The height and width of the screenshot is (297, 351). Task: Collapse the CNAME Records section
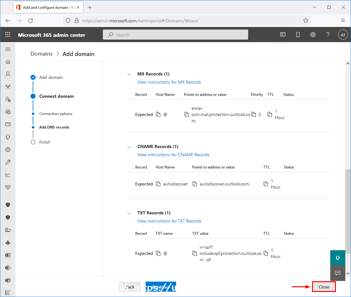[129, 147]
